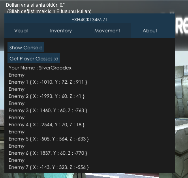
Task: Go to the About tab
Action: tap(150, 31)
